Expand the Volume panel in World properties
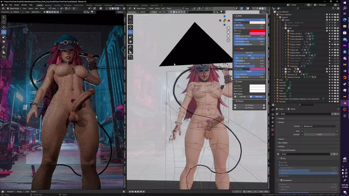349x196 pixels. (x=281, y=139)
